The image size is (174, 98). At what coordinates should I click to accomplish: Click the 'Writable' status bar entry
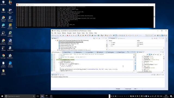[118, 89]
